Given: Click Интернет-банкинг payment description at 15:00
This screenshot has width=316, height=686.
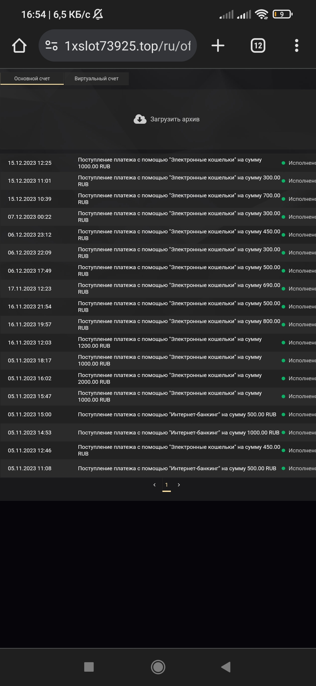Looking at the screenshot, I should [x=177, y=415].
